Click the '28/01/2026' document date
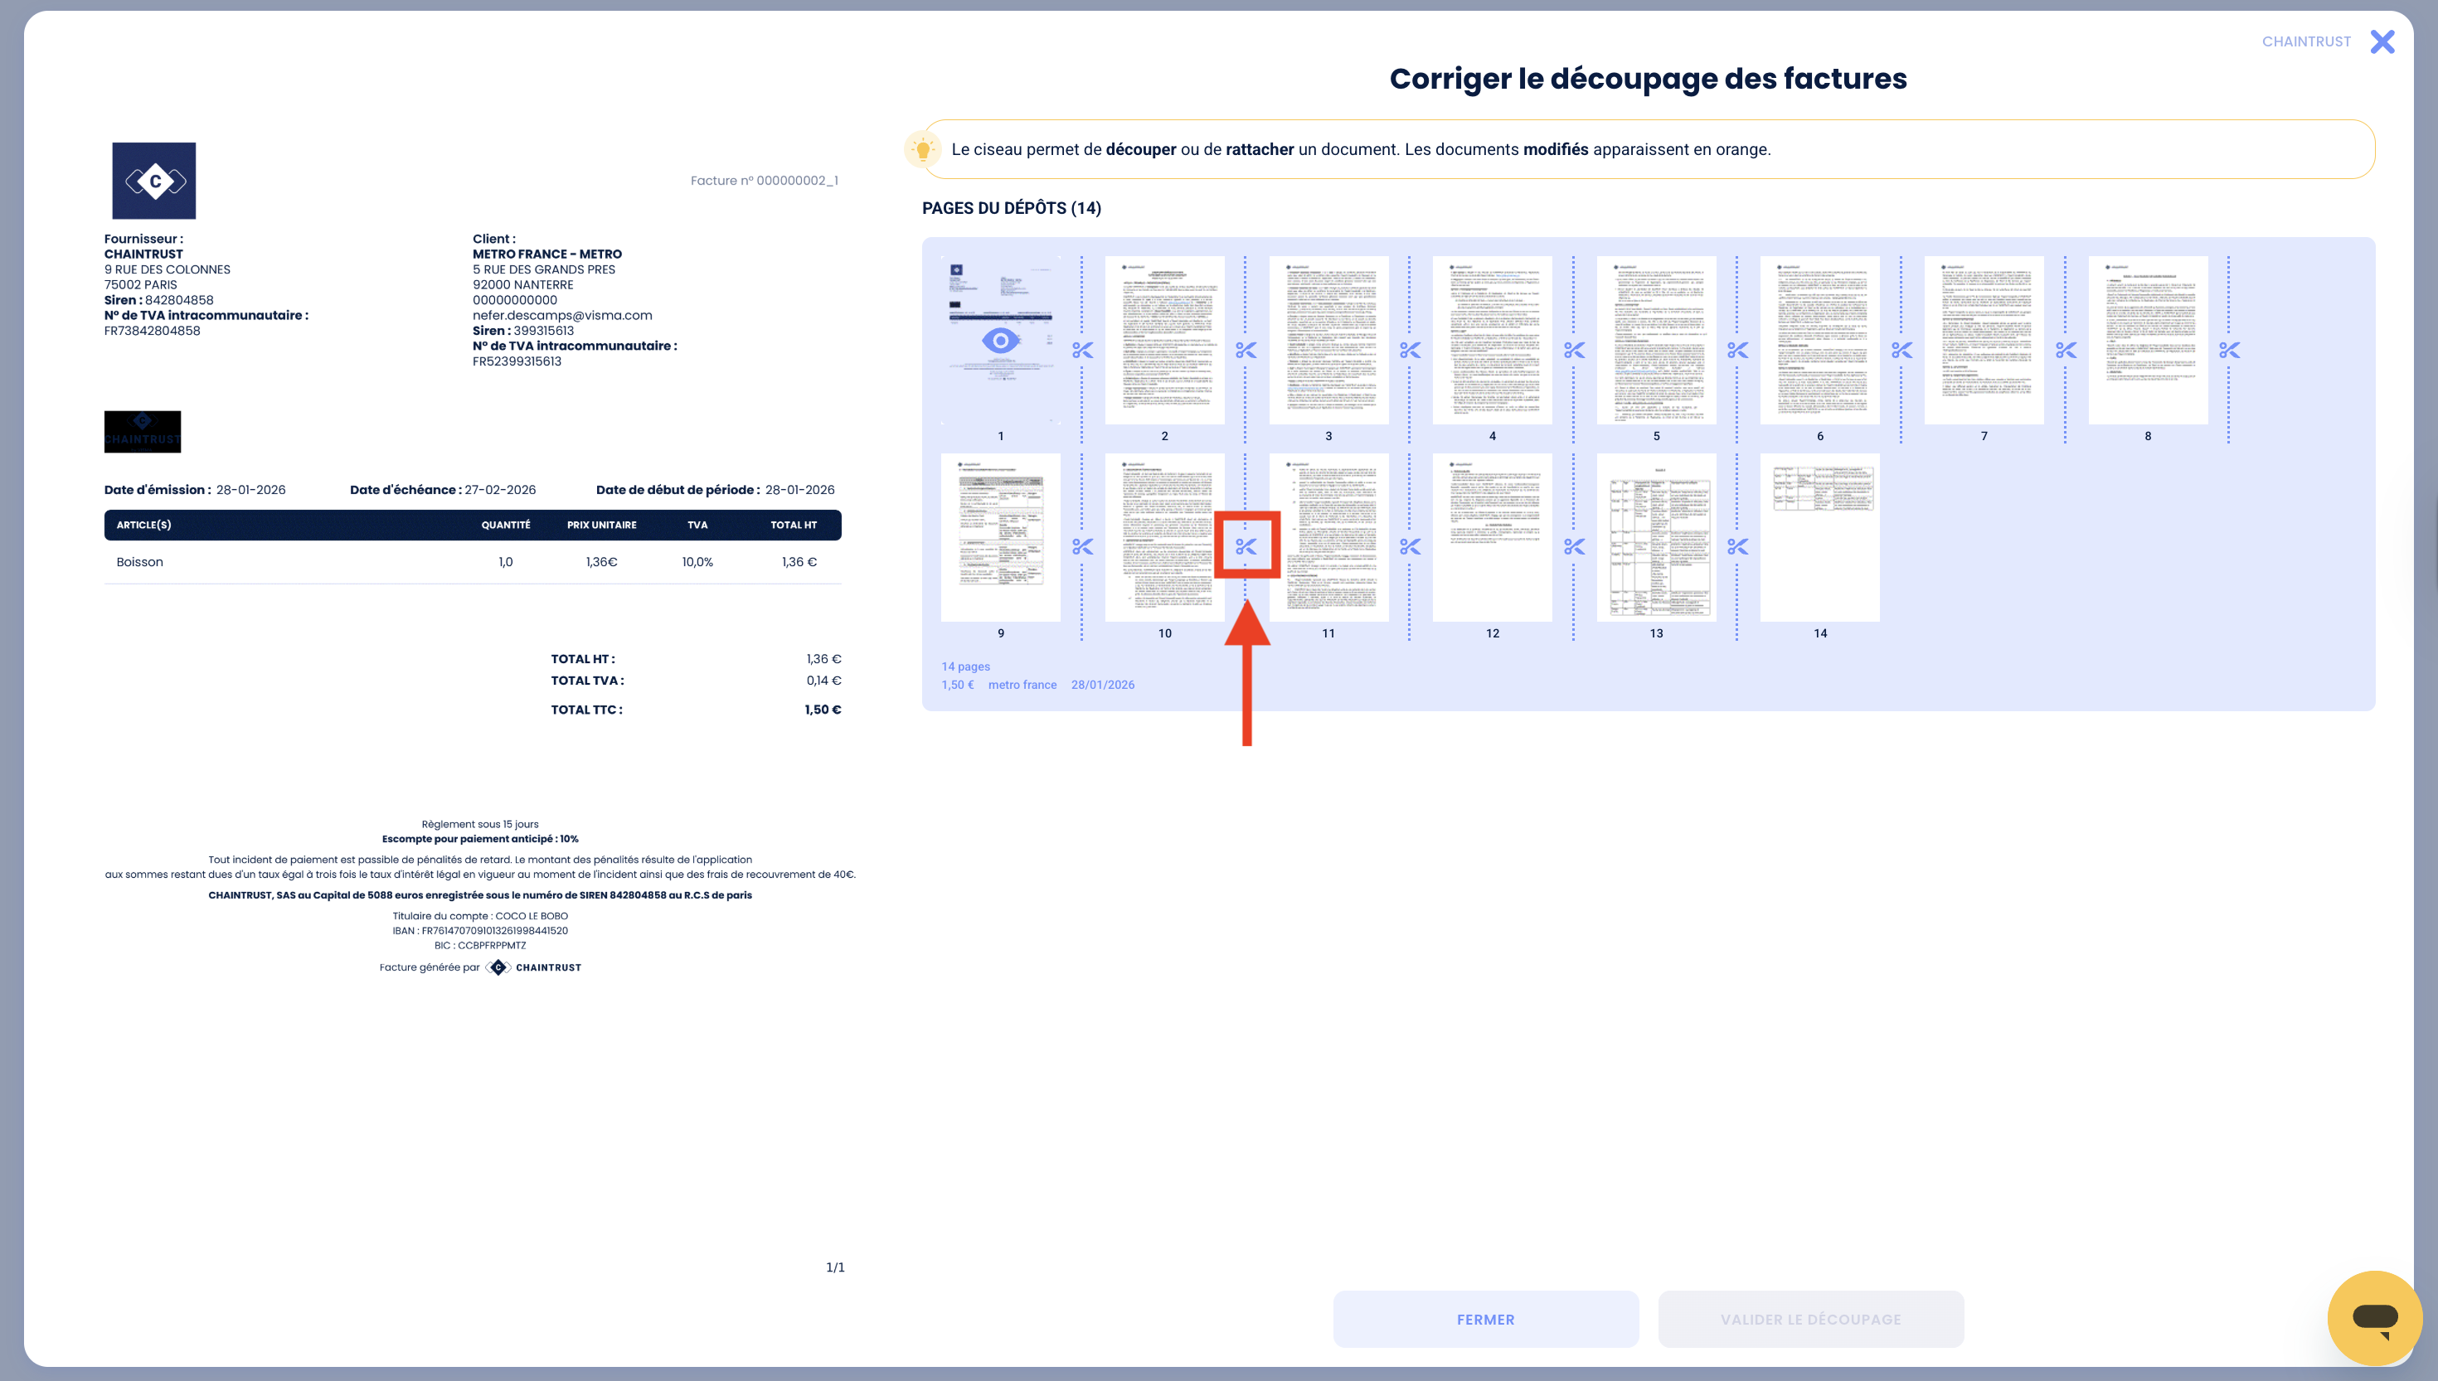This screenshot has height=1381, width=2438. [x=1102, y=684]
